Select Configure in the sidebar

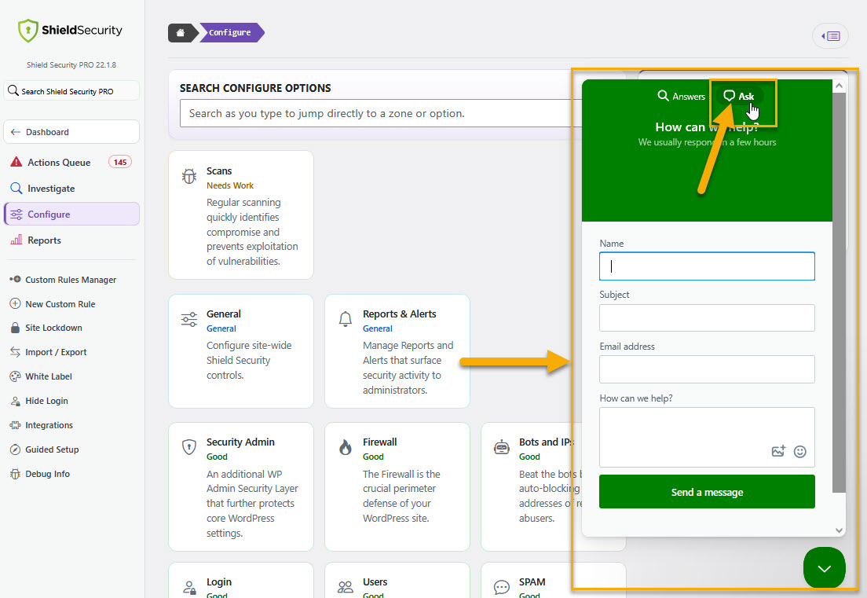pyautogui.click(x=71, y=214)
